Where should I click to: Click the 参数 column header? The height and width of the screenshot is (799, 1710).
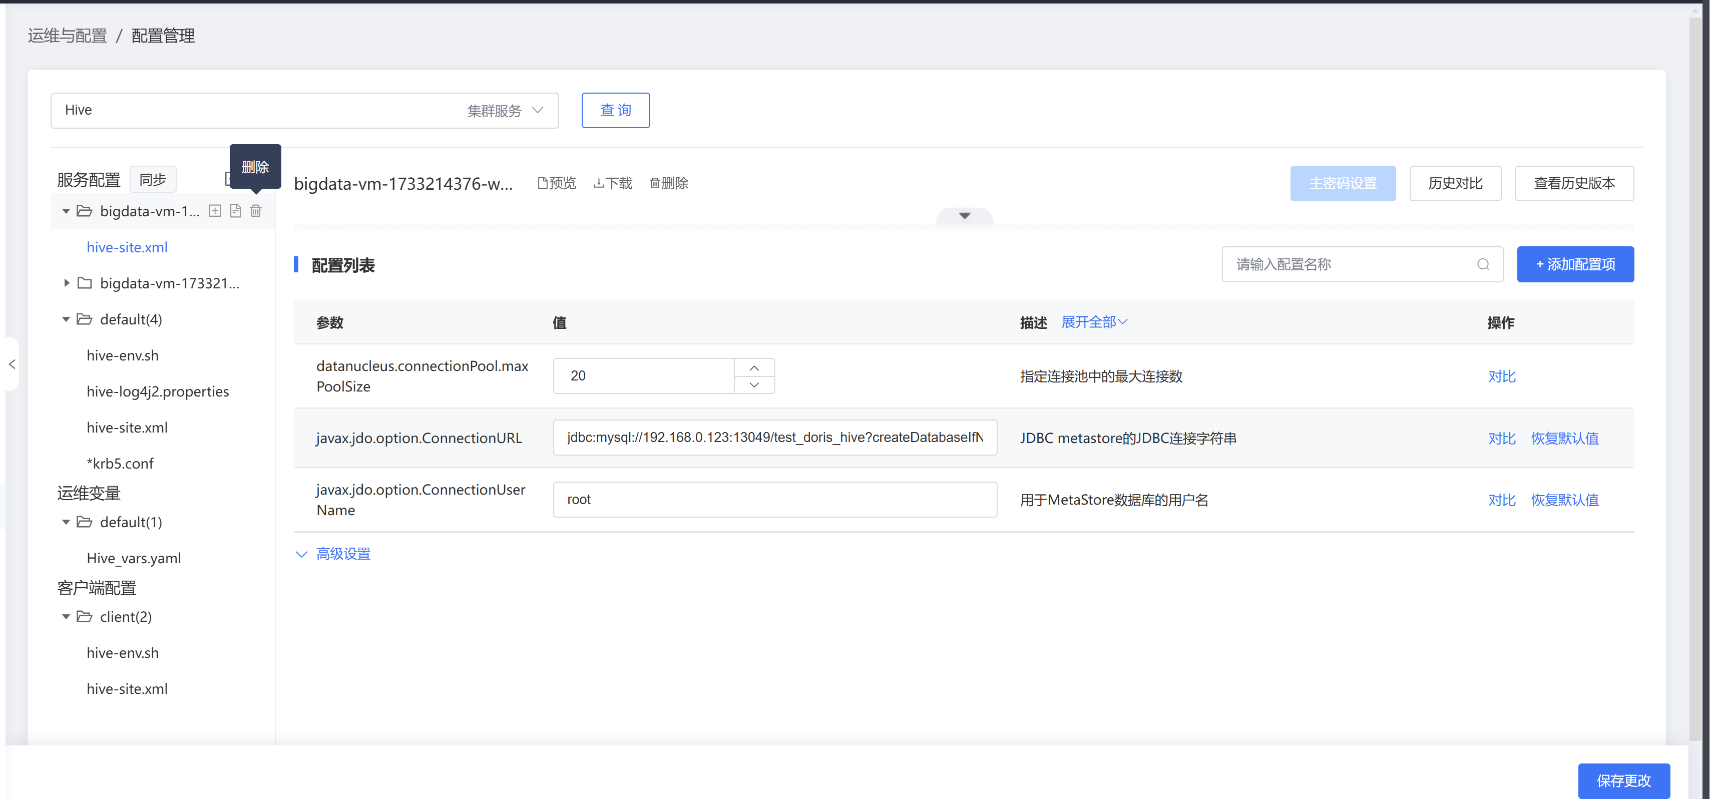click(x=330, y=322)
